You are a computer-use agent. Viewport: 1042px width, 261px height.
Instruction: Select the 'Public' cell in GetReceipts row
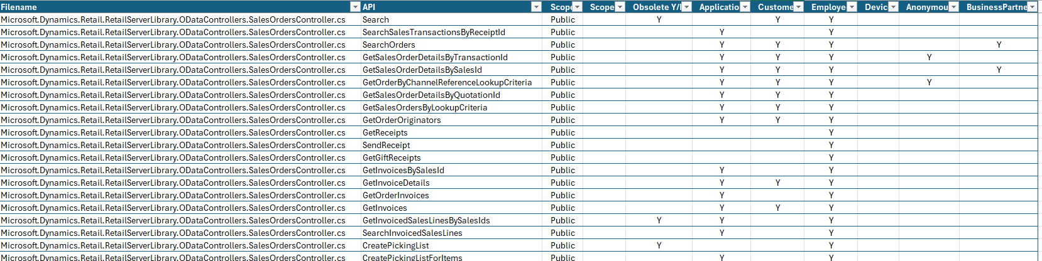pyautogui.click(x=563, y=132)
